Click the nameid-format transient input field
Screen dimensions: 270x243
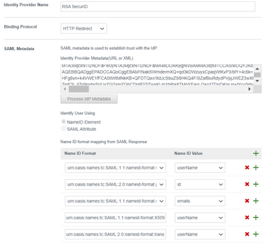(x=115, y=234)
